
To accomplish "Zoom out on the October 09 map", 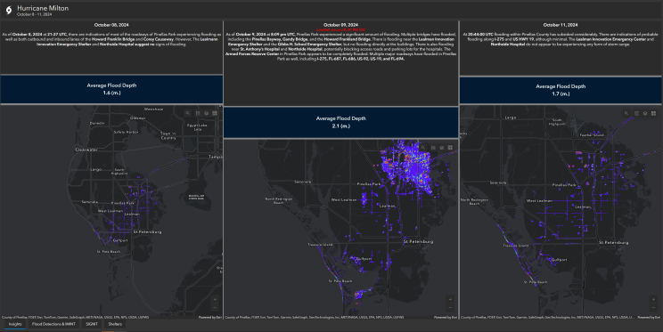I will (x=450, y=307).
